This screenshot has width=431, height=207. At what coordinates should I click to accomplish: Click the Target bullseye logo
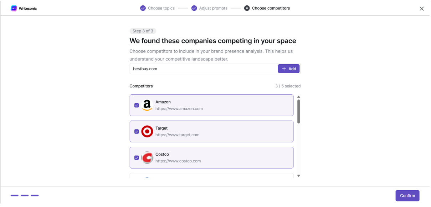point(147,131)
